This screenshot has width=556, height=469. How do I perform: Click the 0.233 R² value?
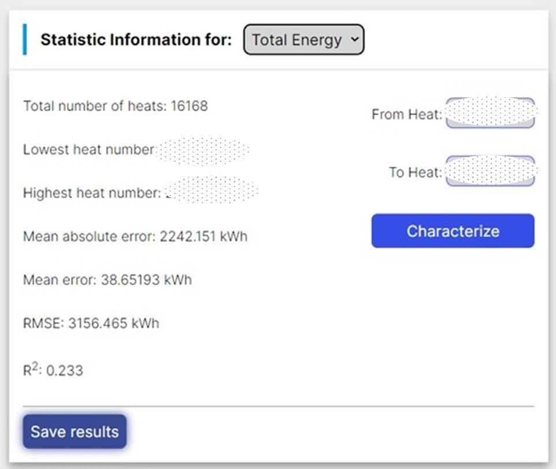click(x=65, y=371)
